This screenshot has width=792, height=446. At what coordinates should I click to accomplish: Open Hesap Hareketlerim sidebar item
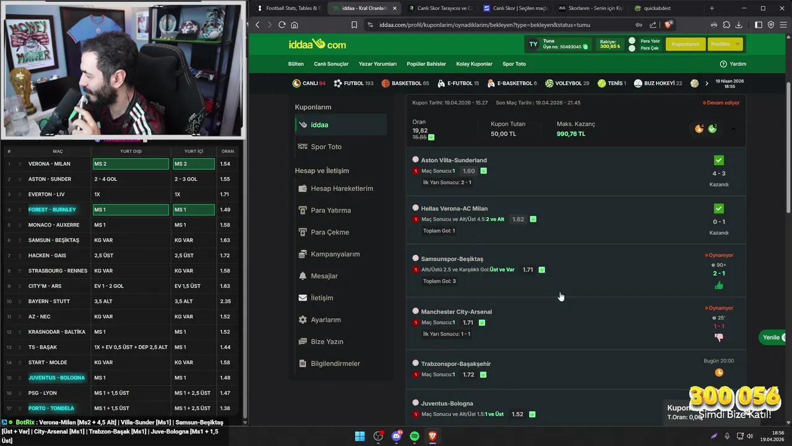[342, 188]
